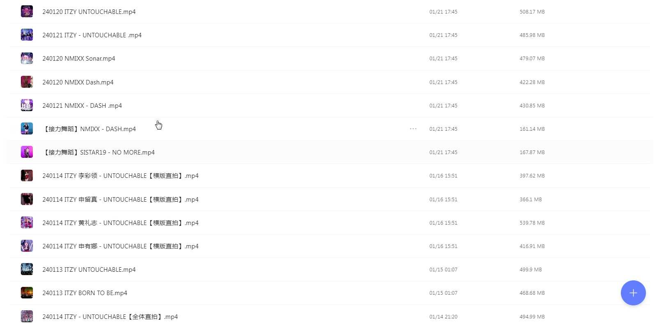The height and width of the screenshot is (323, 657).
Task: Select the 240121 NMIXX - DASH .mp4 filename
Action: point(82,106)
